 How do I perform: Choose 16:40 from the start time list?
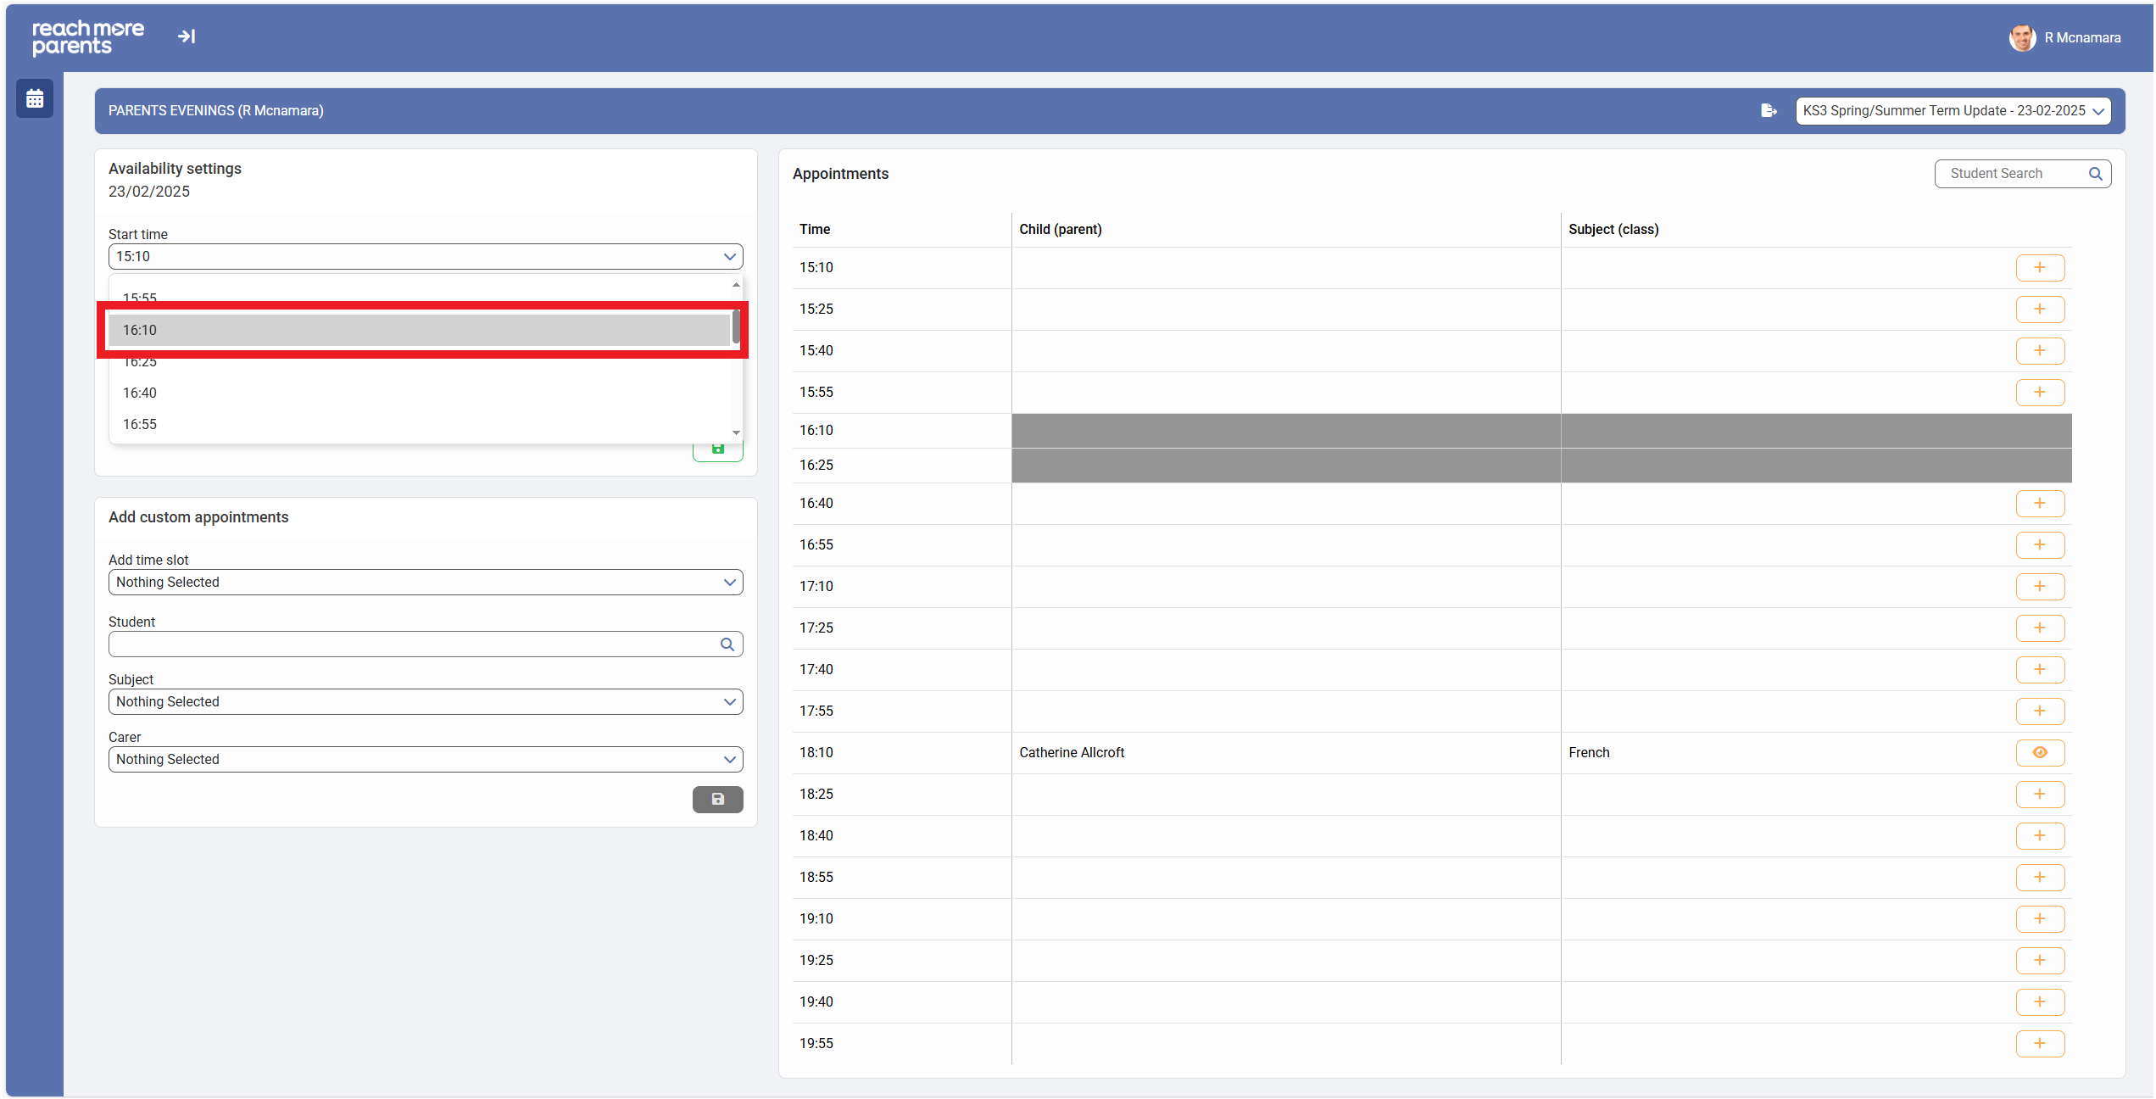click(420, 393)
